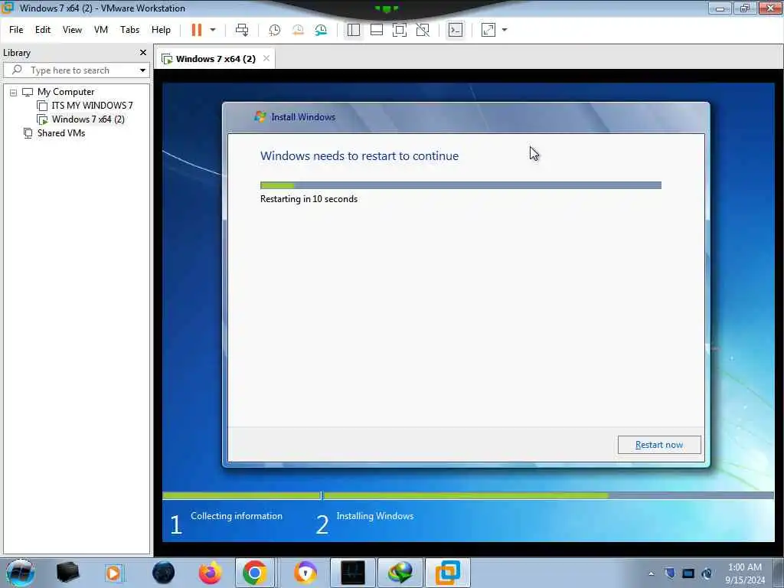This screenshot has width=784, height=588.
Task: Select Shared VMs in the library
Action: 61,133
